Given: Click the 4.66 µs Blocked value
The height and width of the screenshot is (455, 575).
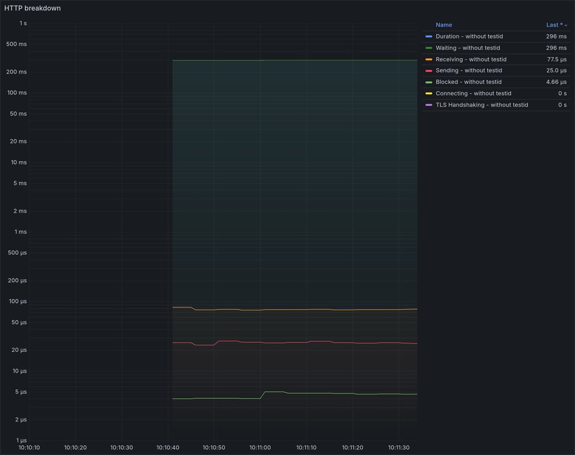Looking at the screenshot, I should [x=556, y=82].
